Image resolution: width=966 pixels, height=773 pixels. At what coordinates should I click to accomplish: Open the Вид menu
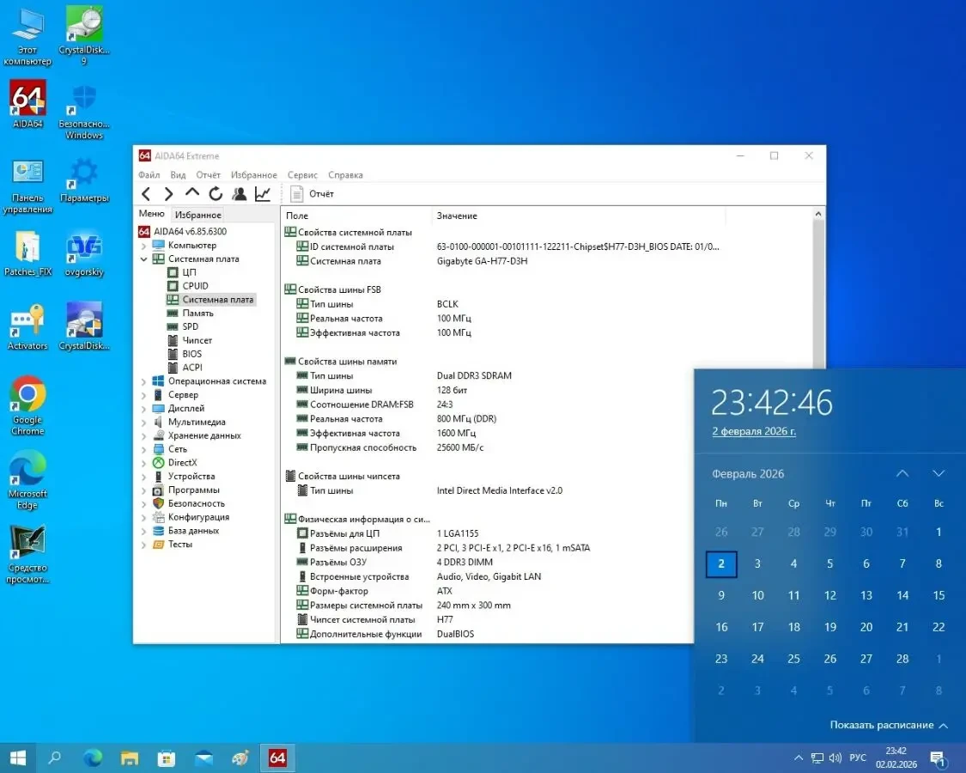178,175
